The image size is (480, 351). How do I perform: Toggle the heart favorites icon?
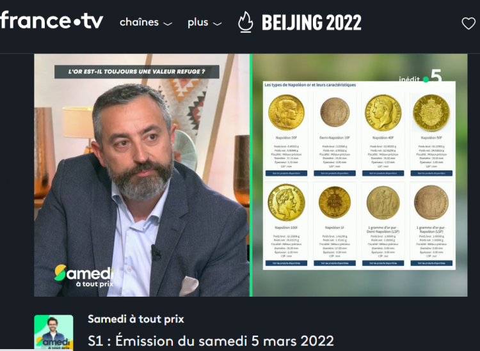click(x=468, y=23)
